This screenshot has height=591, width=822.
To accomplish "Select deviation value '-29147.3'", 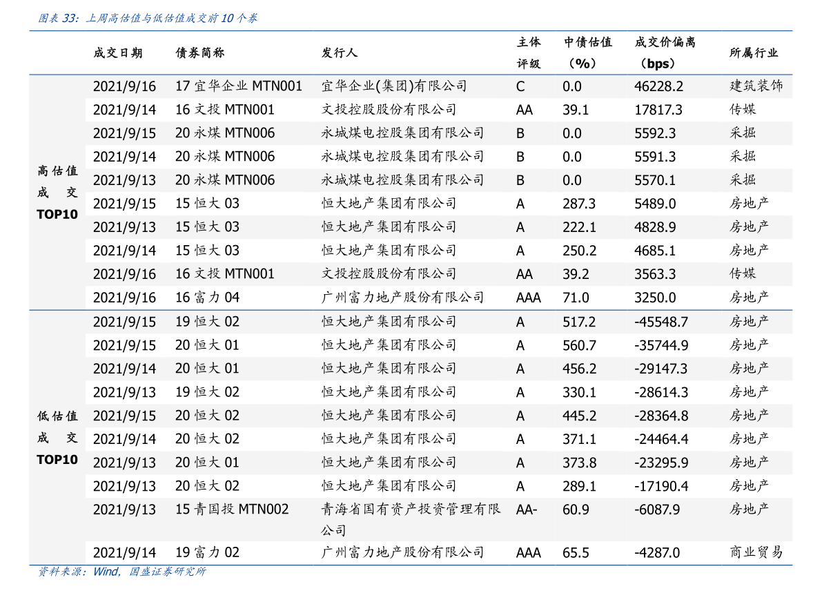I will click(x=660, y=369).
